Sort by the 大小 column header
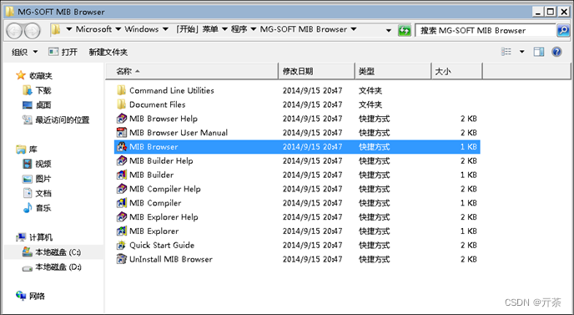This screenshot has height=315, width=574. pos(457,71)
